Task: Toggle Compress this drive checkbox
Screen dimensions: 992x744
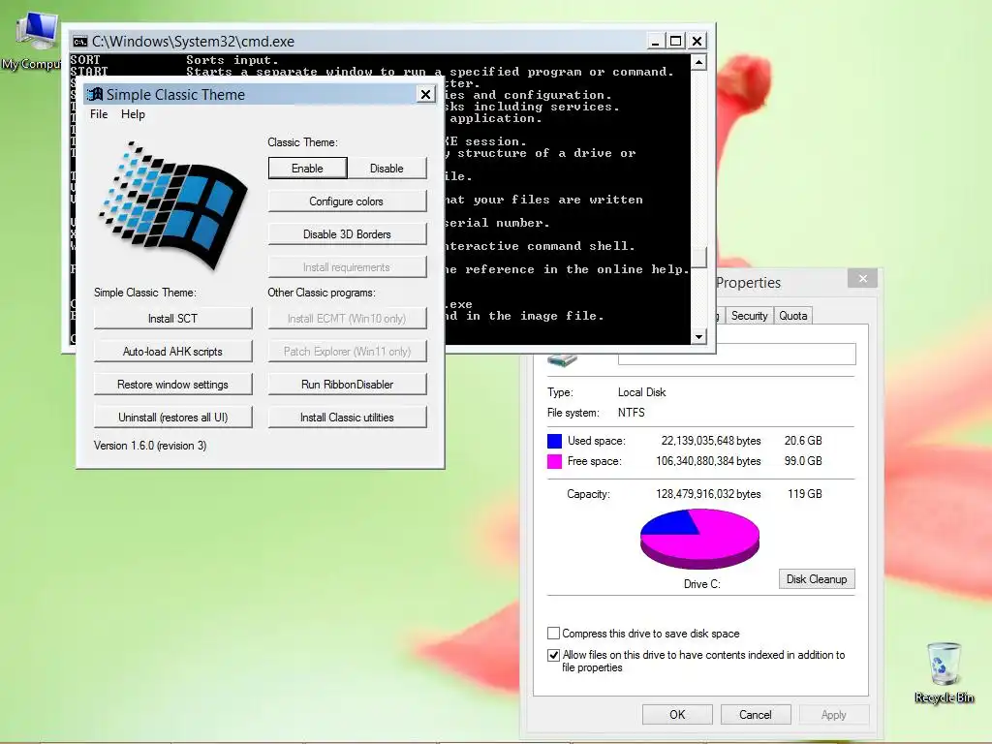Action: 553,634
